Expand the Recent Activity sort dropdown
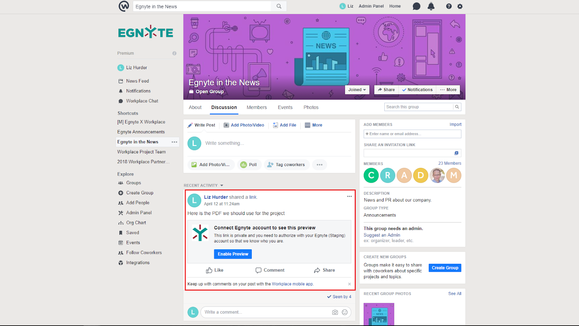 [x=221, y=185]
